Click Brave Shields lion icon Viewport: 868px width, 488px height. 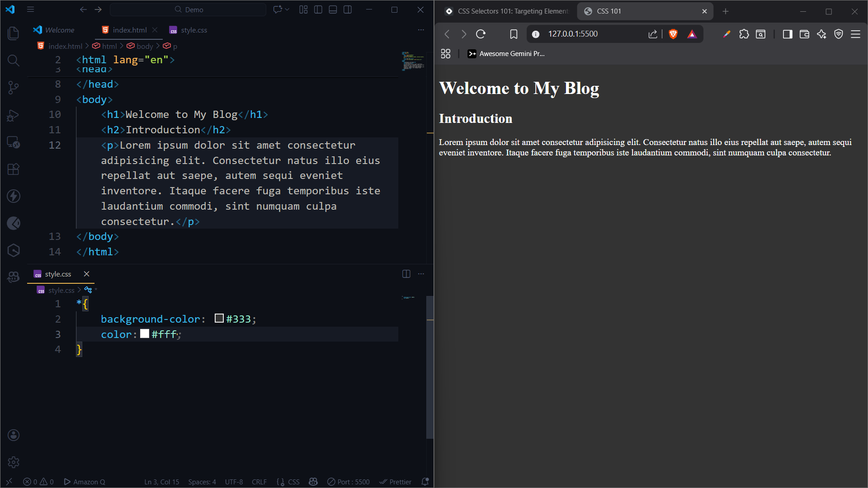[x=673, y=34]
